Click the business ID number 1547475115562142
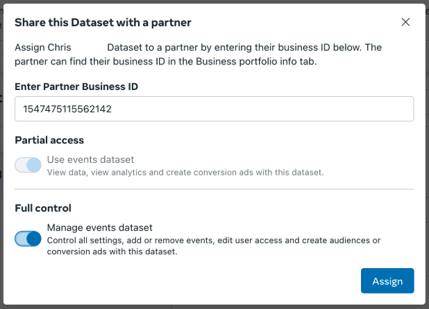The width and height of the screenshot is (429, 309). pyautogui.click(x=67, y=109)
